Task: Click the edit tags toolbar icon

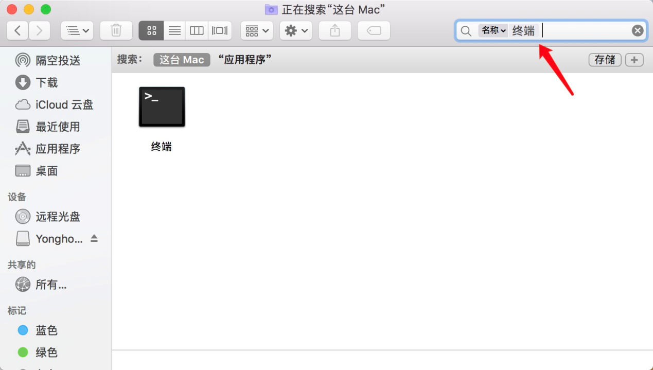Action: coord(374,31)
